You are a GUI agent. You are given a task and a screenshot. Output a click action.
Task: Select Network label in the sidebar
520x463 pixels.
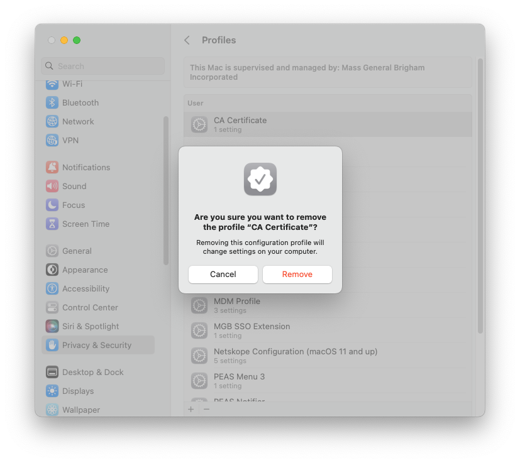78,122
